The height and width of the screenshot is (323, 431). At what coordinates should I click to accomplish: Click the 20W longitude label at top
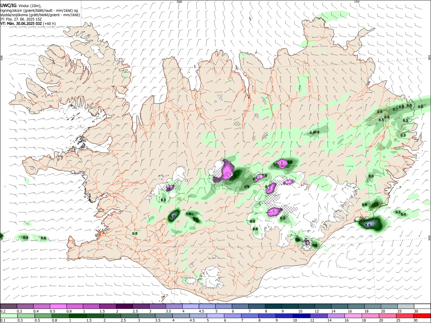tap(179, 2)
